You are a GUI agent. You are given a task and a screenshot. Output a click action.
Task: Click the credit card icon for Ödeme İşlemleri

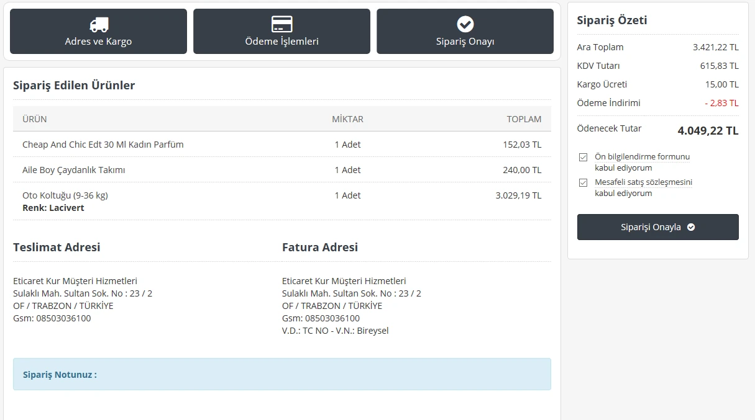281,24
